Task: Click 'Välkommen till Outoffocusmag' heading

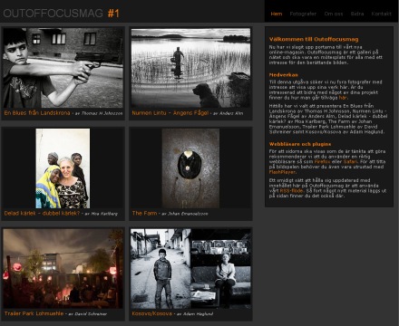Action: coord(314,39)
